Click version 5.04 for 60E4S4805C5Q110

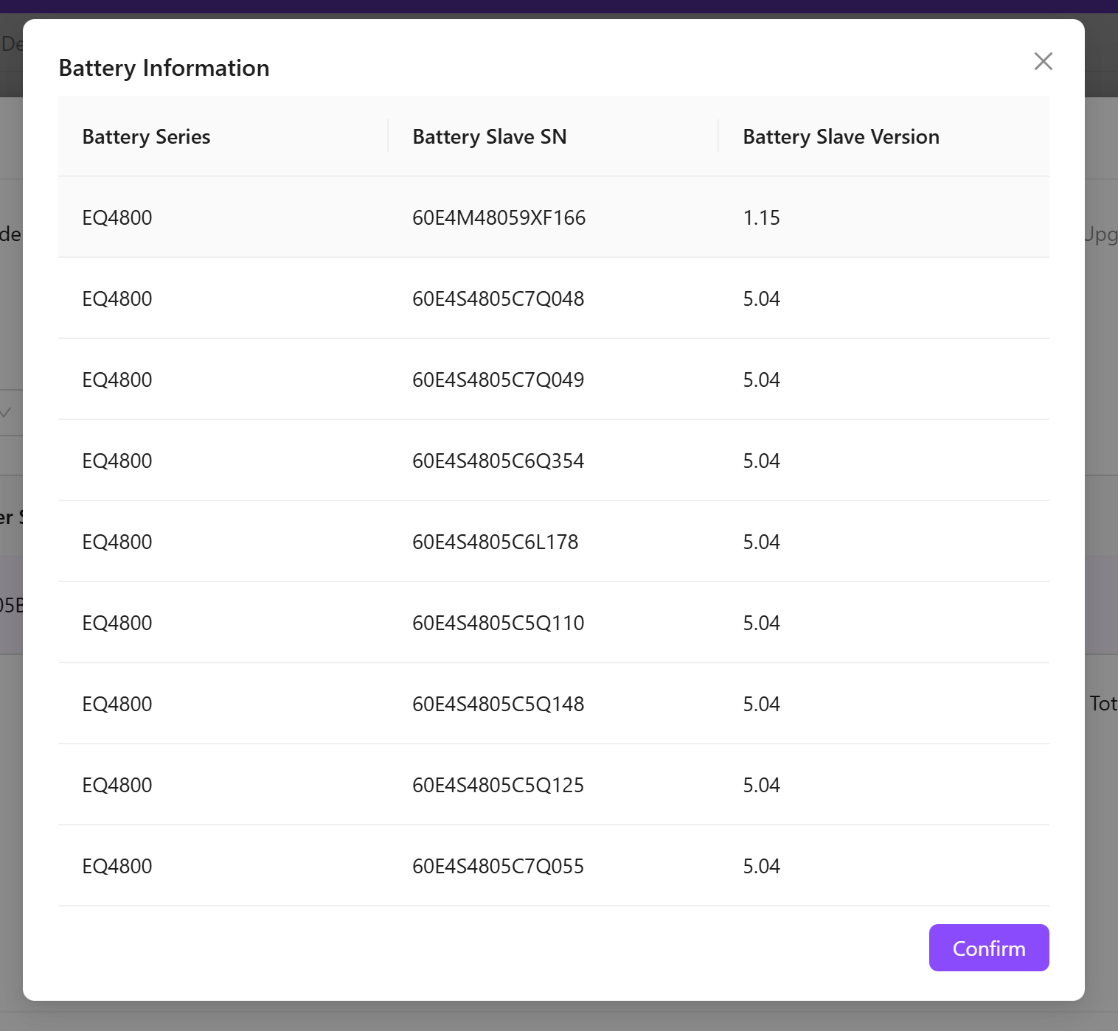[x=761, y=623]
